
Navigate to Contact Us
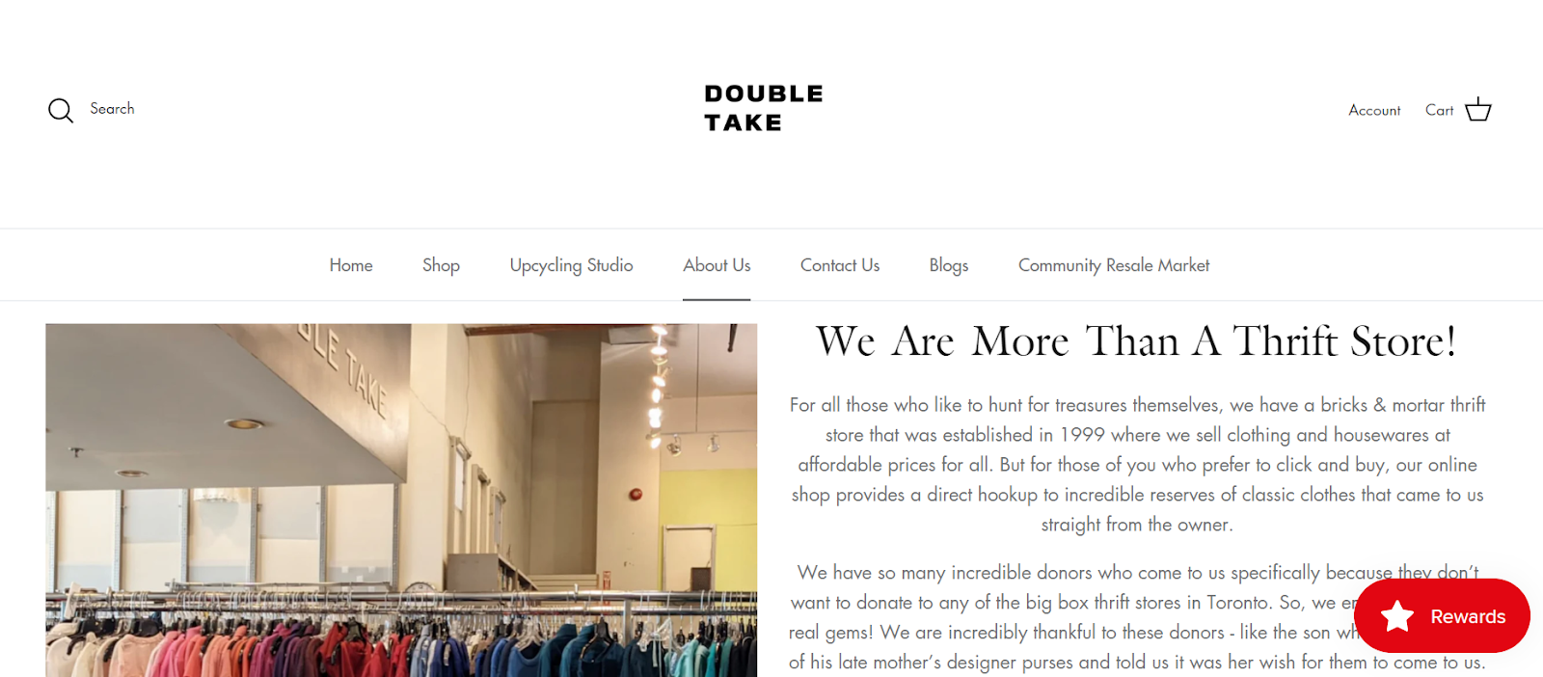[x=840, y=265]
